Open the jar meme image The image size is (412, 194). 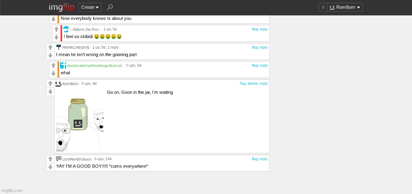[x=80, y=124]
